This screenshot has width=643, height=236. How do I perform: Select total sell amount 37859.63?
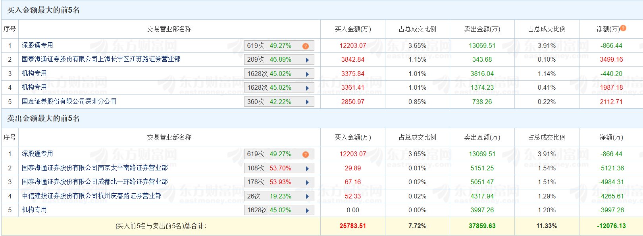click(482, 226)
